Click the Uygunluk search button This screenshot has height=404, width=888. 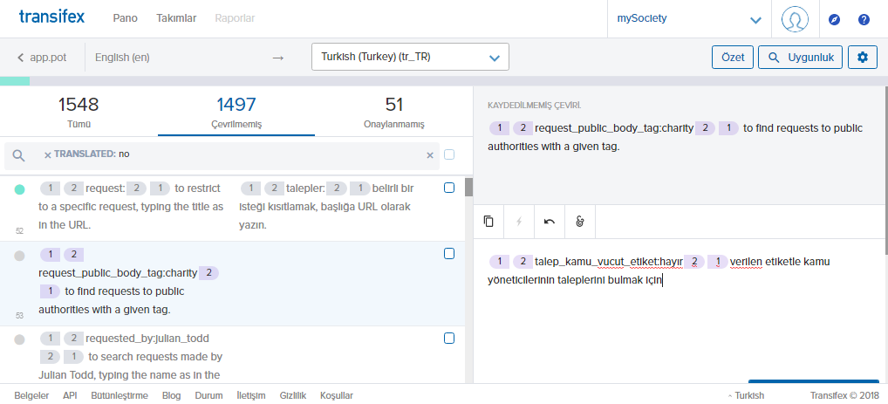pos(800,58)
